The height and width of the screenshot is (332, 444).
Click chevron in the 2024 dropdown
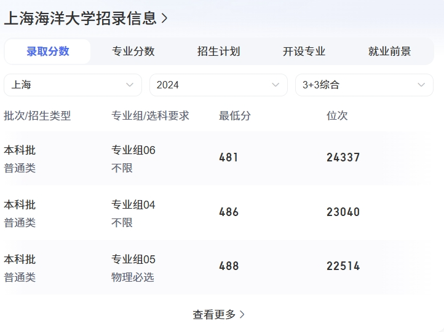(276, 85)
